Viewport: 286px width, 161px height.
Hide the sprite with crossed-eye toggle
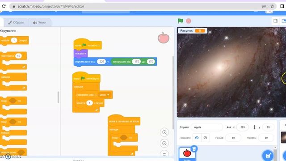tap(205, 138)
